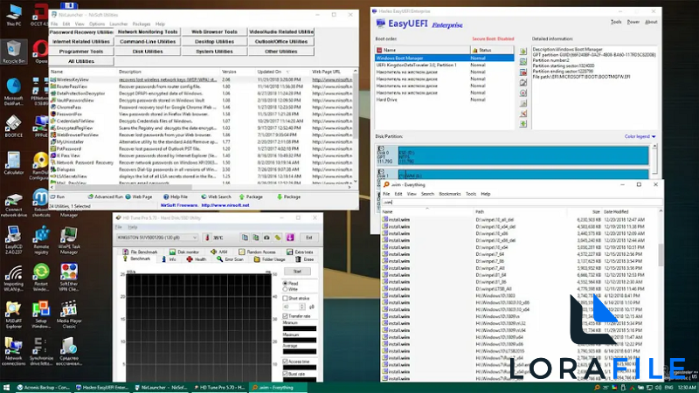Click EasyUEFI edit boot entry icon

click(523, 82)
